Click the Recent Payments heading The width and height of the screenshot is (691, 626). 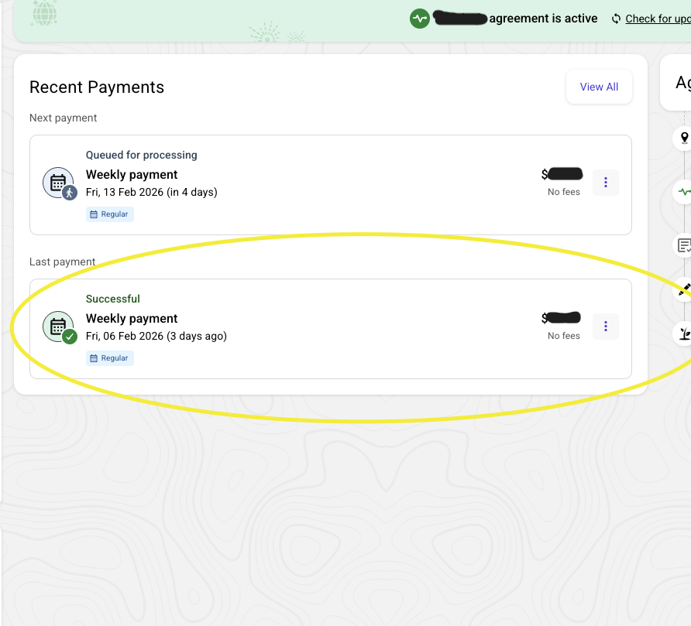(97, 87)
